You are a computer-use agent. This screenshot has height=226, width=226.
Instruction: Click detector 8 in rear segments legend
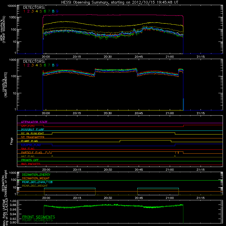point(53,65)
